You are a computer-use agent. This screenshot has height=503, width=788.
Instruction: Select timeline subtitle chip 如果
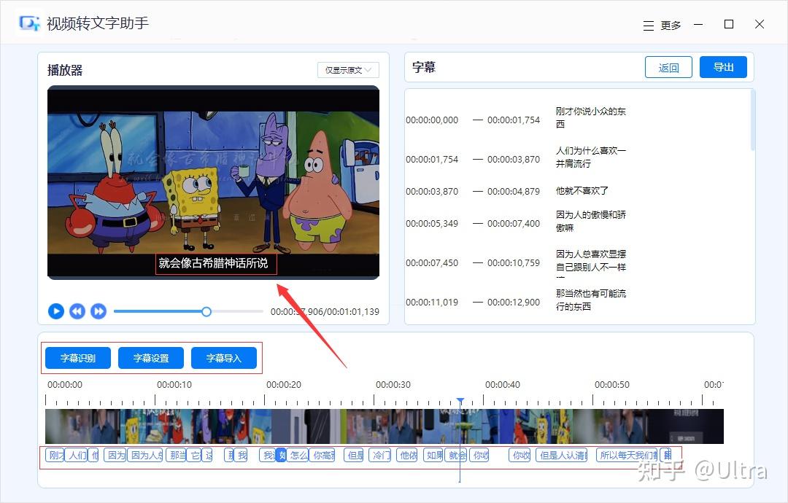click(433, 456)
